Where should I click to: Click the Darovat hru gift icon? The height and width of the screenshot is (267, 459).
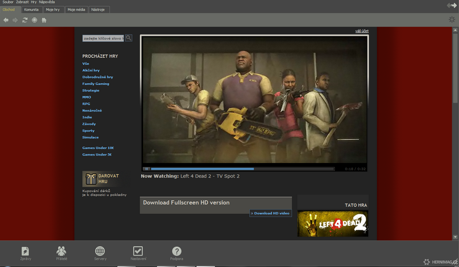[91, 179]
